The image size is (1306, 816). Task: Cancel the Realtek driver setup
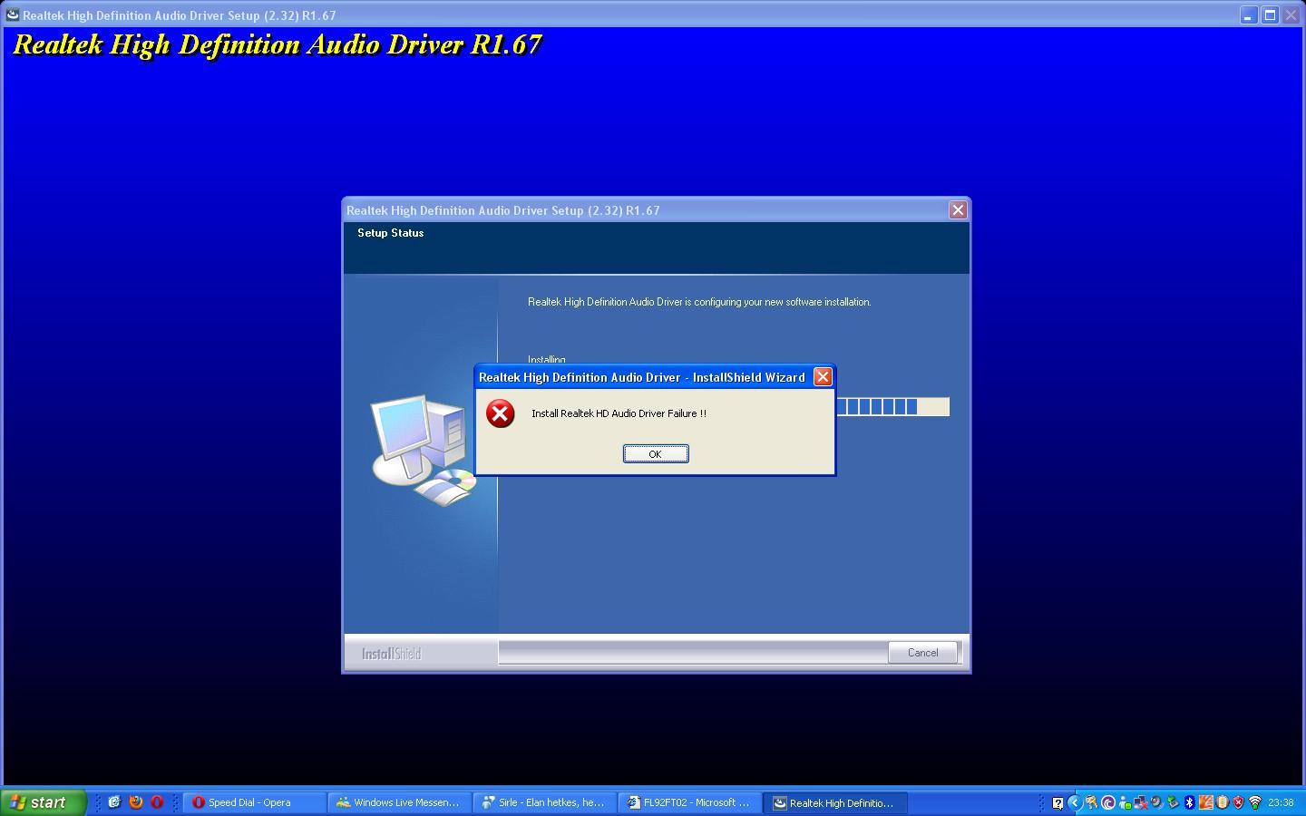pyautogui.click(x=922, y=653)
